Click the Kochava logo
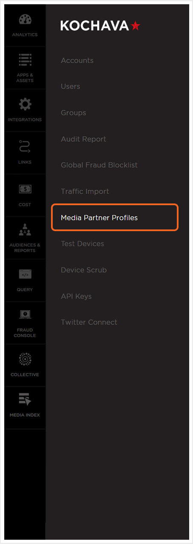Image resolution: width=193 pixels, height=544 pixels. (100, 26)
